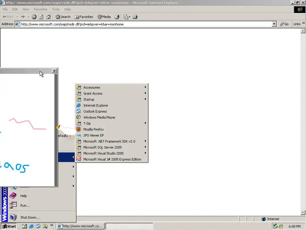The image size is (306, 230).
Task: Open the Startup folder entry
Action: click(112, 99)
